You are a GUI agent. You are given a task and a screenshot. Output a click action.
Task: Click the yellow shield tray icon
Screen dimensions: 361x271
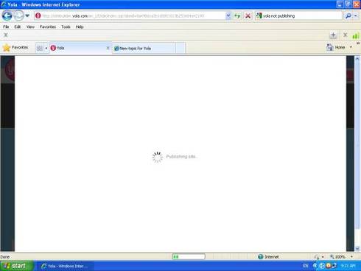(328, 266)
